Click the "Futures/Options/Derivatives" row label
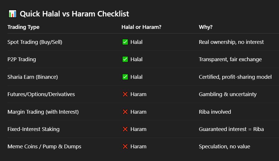 [41, 94]
